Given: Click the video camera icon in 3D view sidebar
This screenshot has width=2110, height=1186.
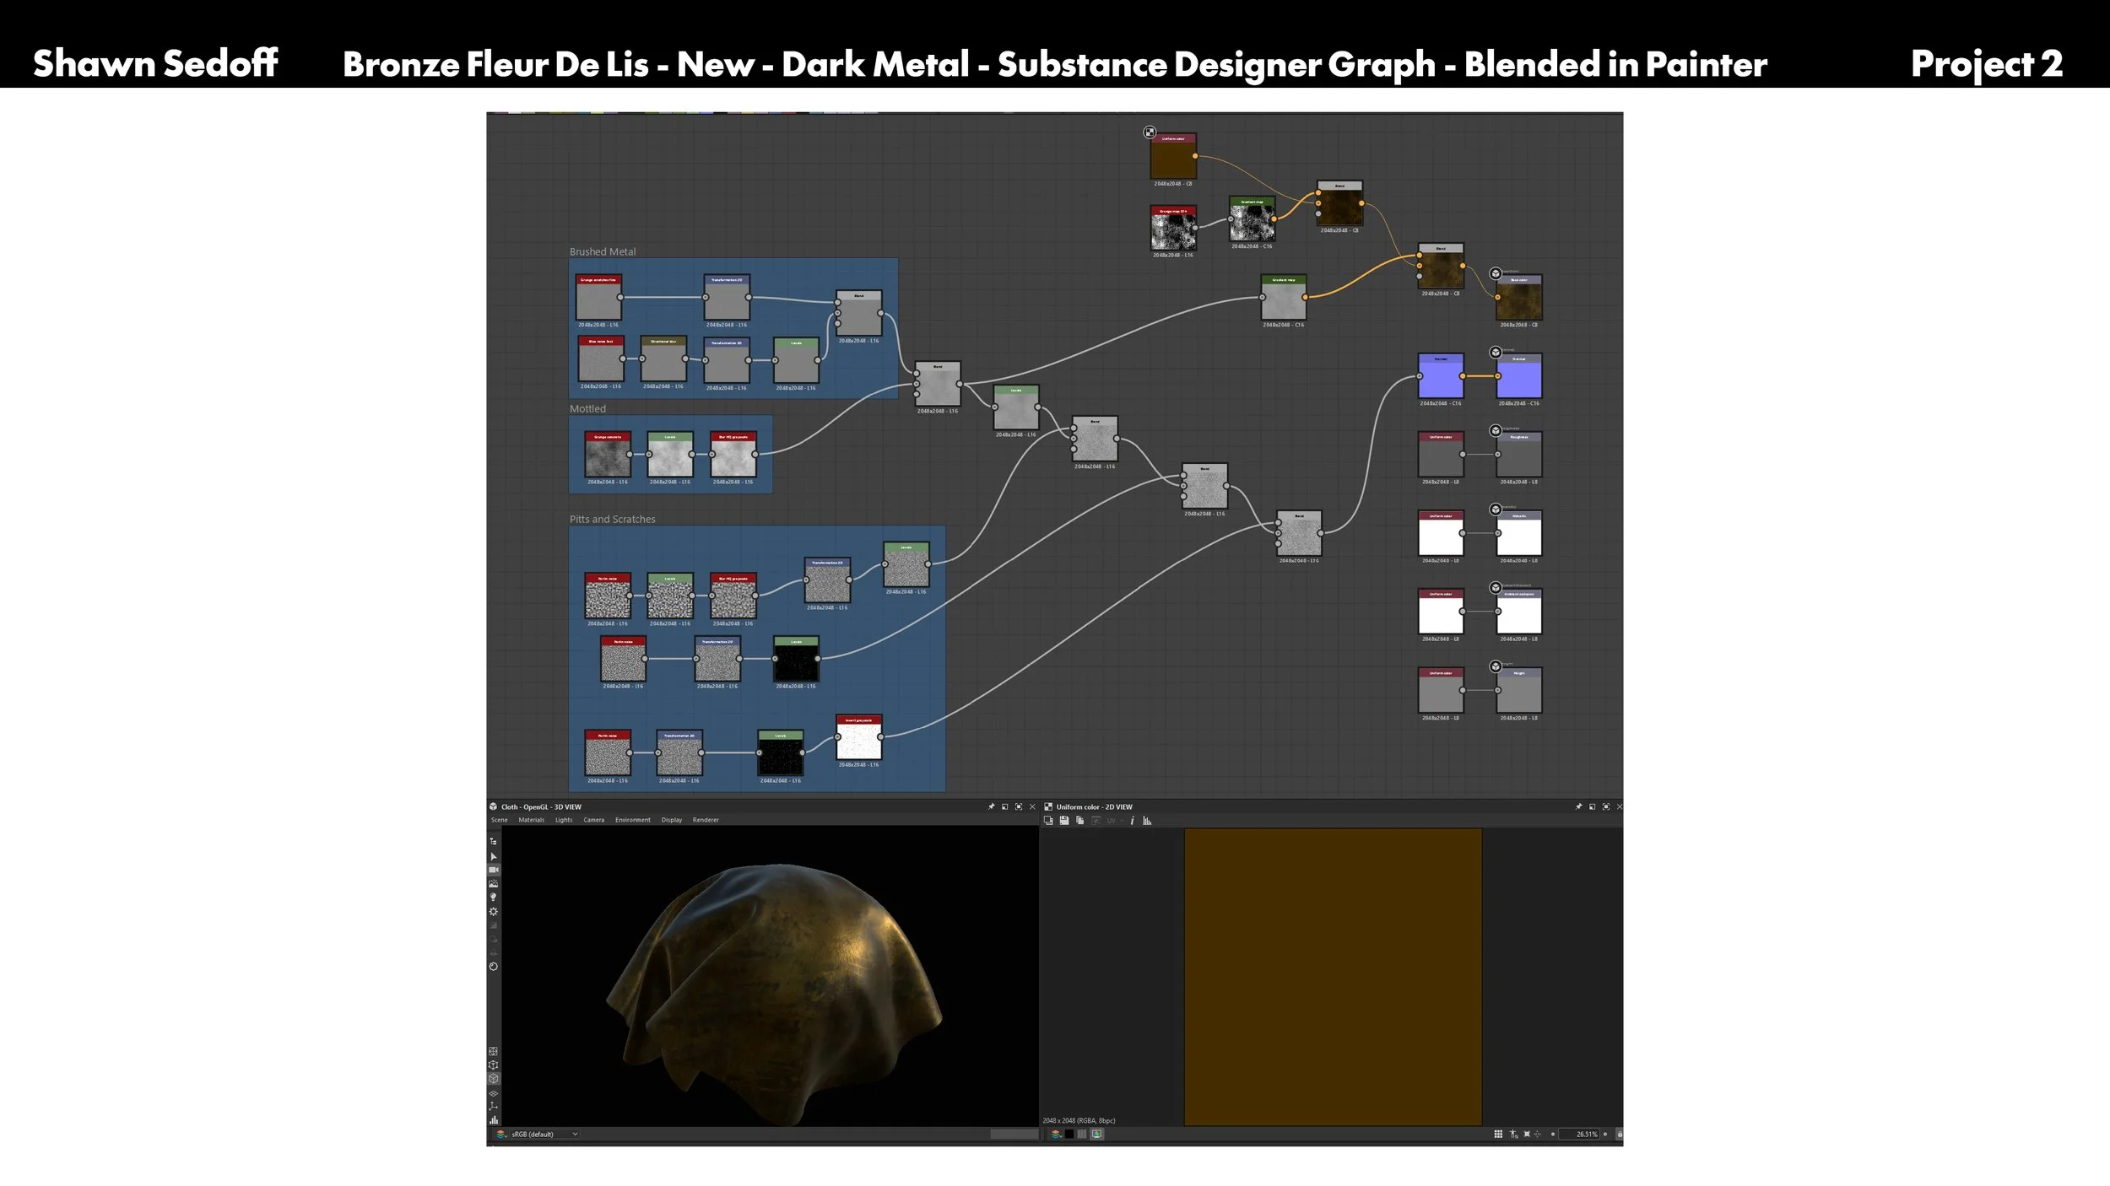Looking at the screenshot, I should tap(494, 870).
